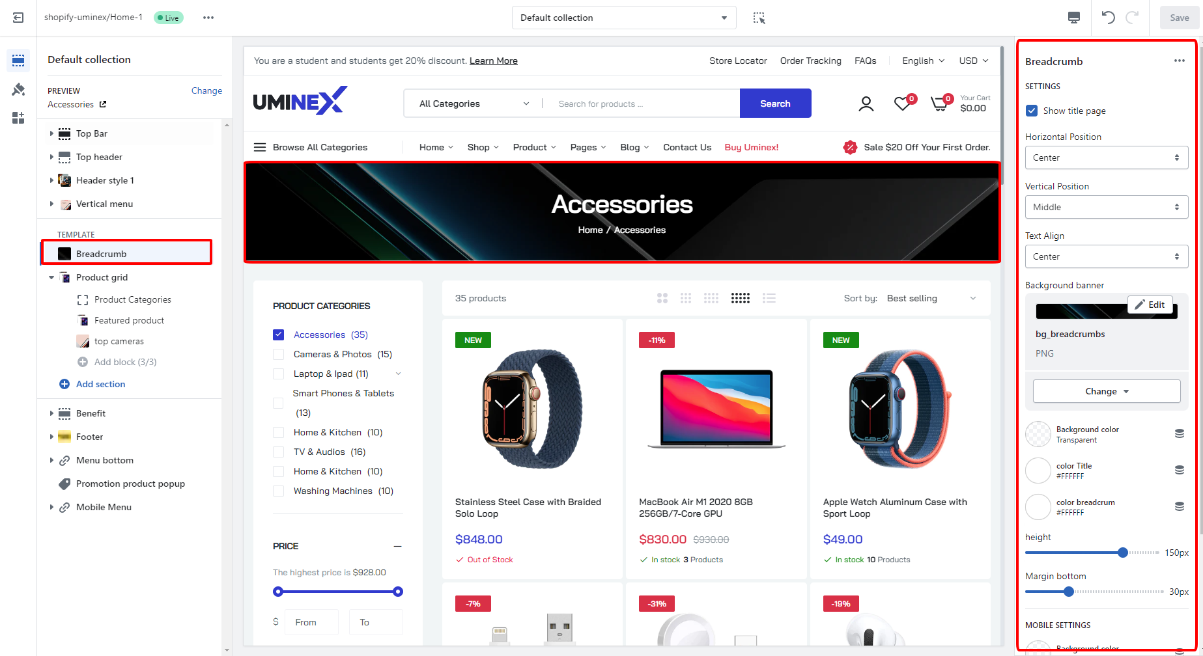Uncheck the Accessories category filter
This screenshot has width=1203, height=656.
click(x=278, y=335)
